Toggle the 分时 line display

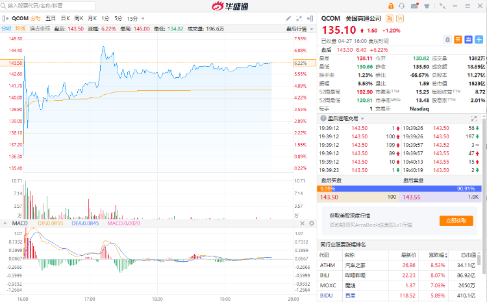tap(6, 29)
